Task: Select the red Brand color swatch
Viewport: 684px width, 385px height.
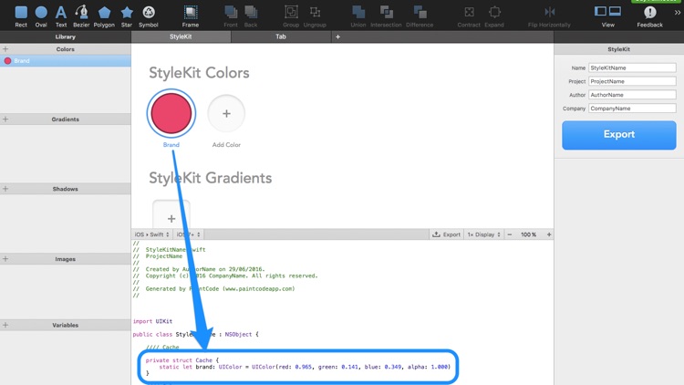Action: (171, 114)
